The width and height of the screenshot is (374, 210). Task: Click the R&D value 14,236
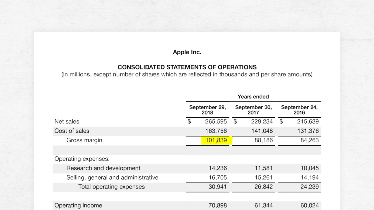pos(218,168)
